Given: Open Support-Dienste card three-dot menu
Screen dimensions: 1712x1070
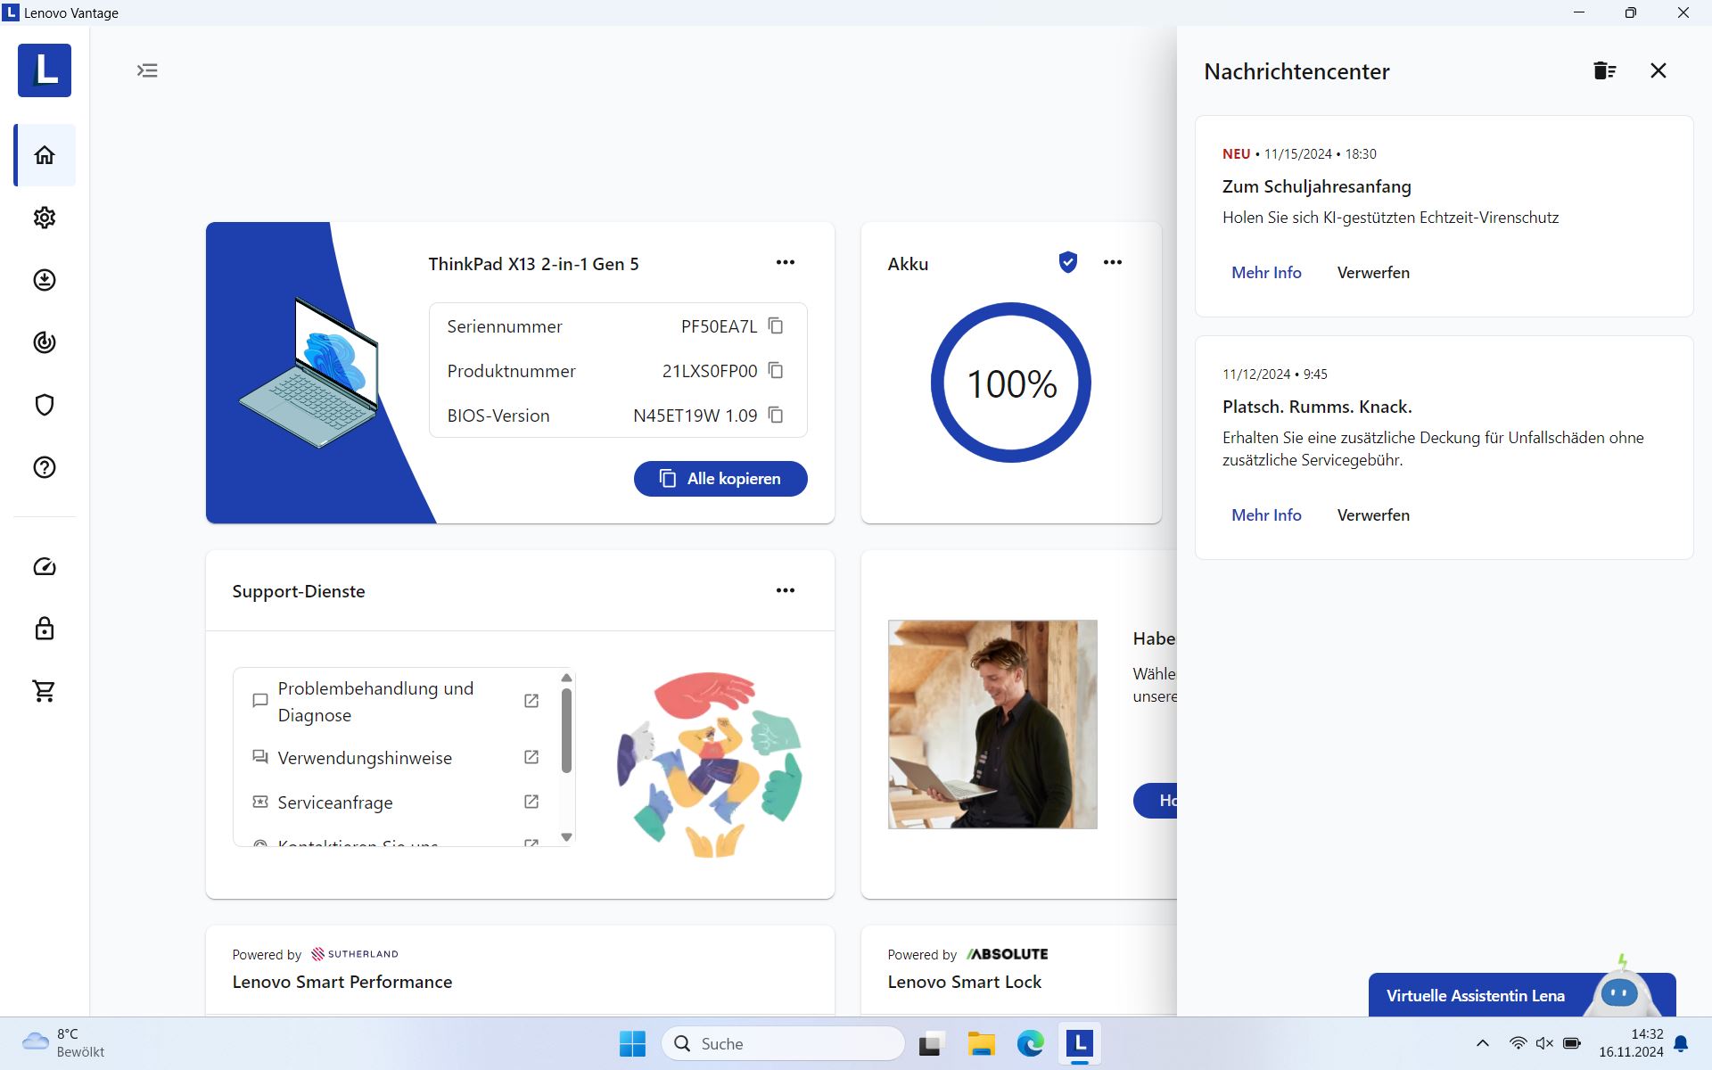Looking at the screenshot, I should point(785,590).
